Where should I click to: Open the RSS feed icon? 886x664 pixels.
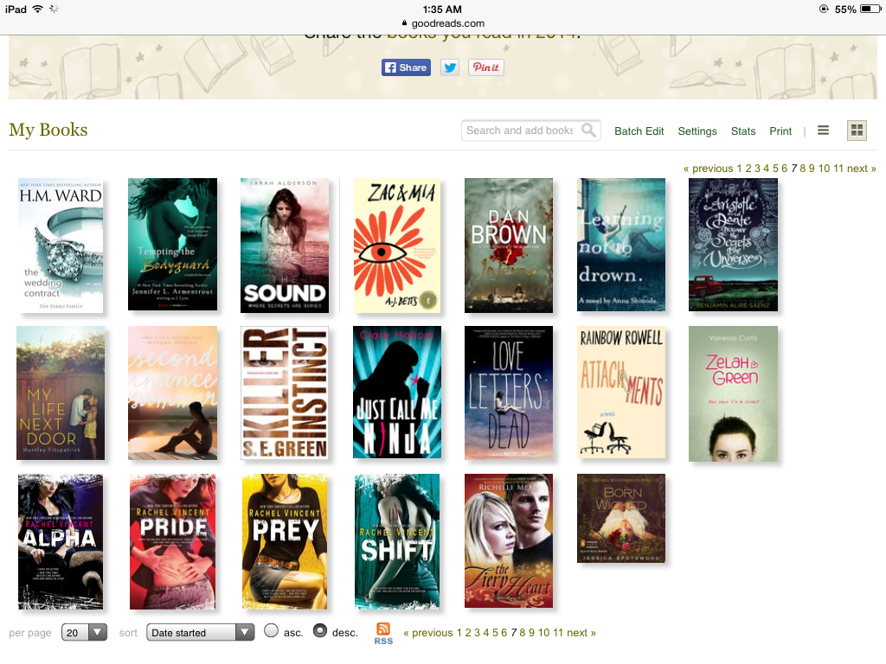coord(383,634)
